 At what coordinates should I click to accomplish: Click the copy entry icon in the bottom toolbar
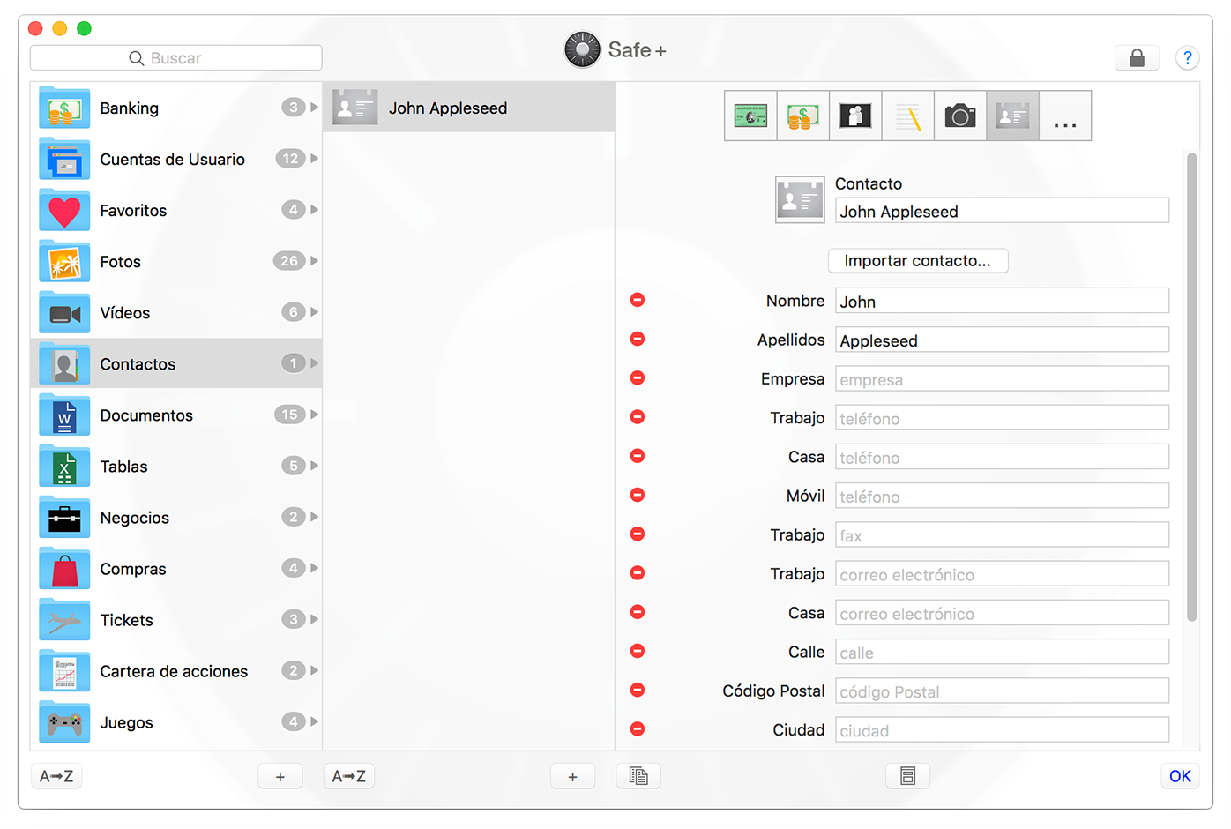638,776
